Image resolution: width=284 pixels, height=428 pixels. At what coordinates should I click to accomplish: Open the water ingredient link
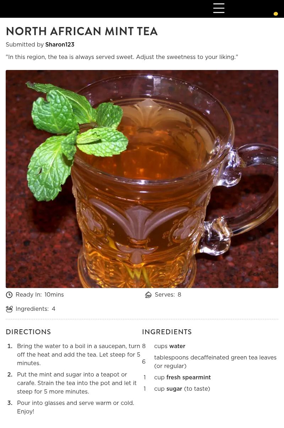click(x=177, y=346)
